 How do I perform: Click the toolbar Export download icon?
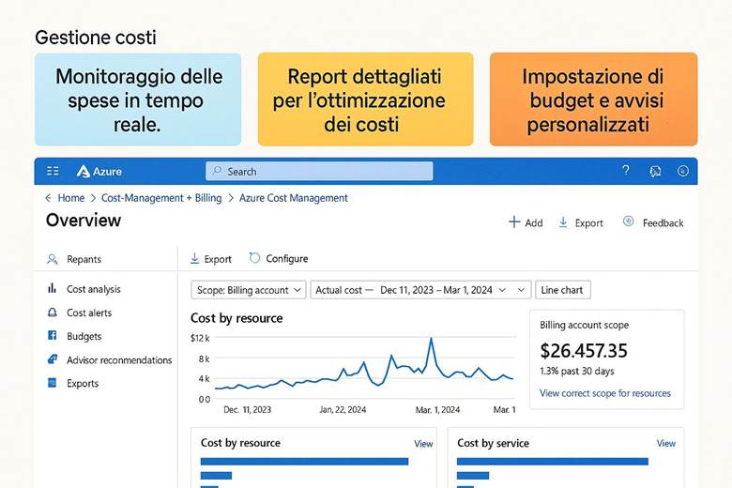(194, 258)
